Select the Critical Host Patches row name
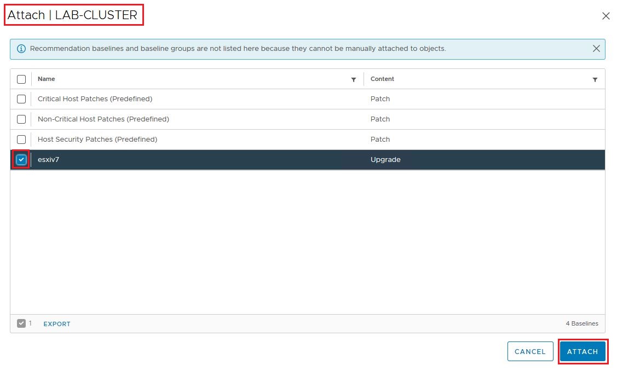The height and width of the screenshot is (371, 617). click(95, 99)
